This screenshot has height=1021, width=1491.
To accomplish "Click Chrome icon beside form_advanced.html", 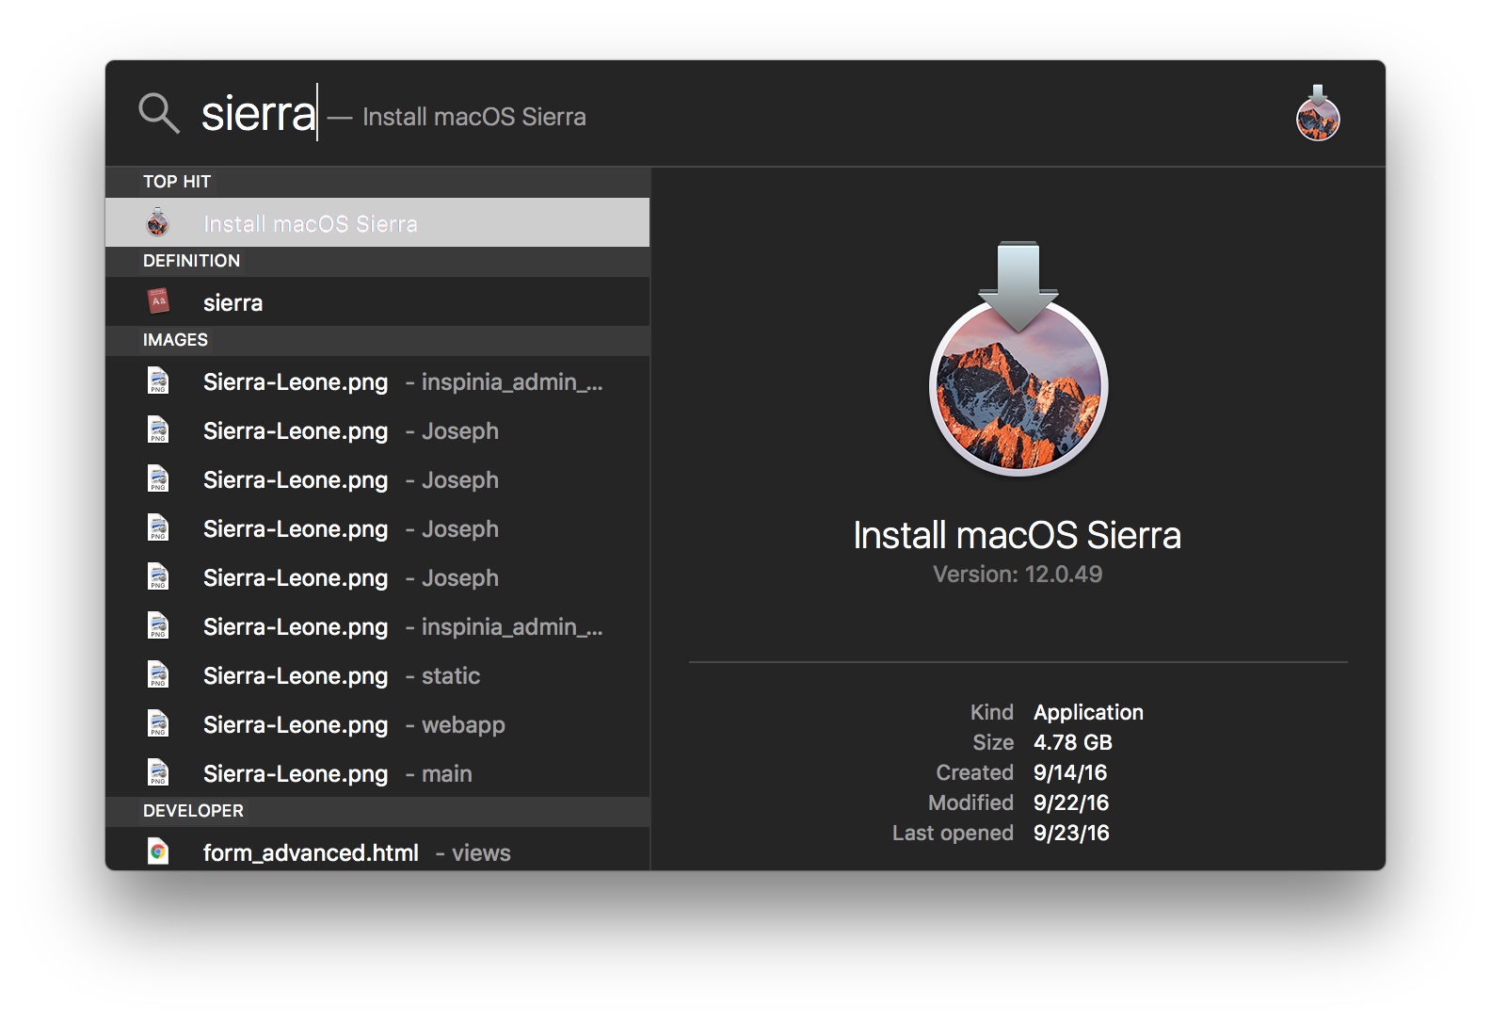I will coord(158,852).
